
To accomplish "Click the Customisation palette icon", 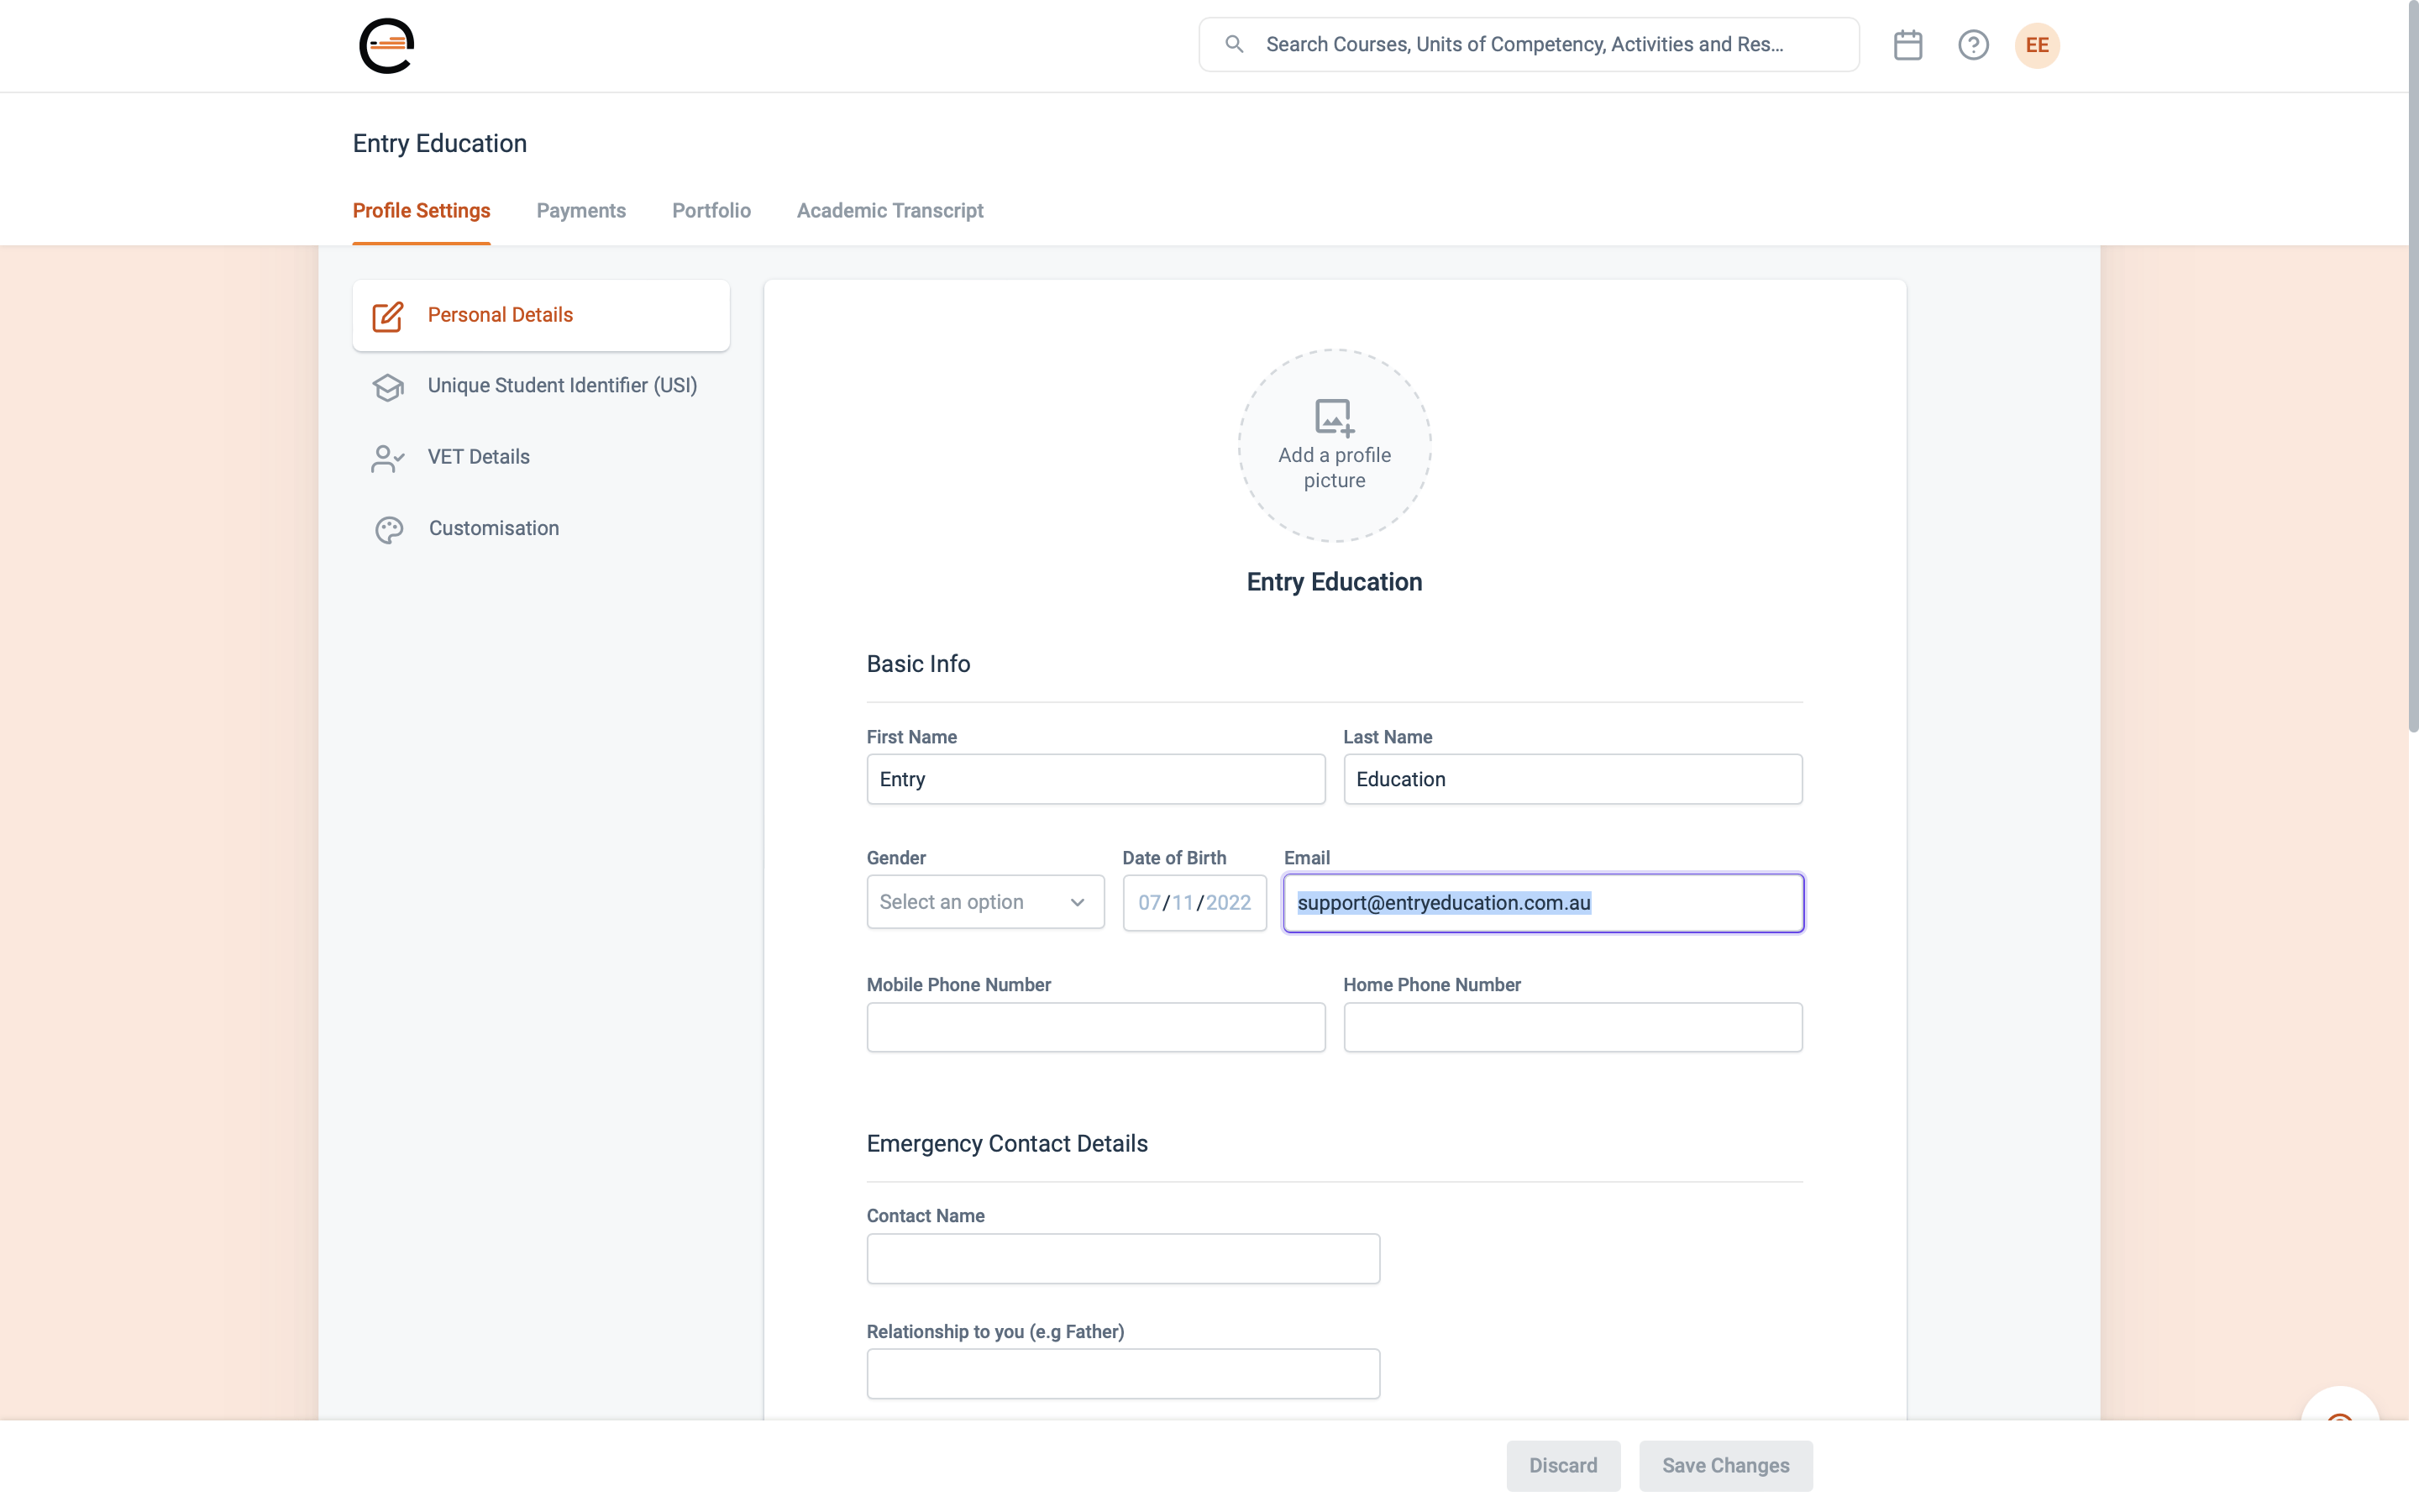I will click(389, 529).
